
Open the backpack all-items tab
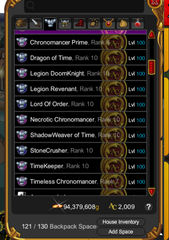(21, 23)
